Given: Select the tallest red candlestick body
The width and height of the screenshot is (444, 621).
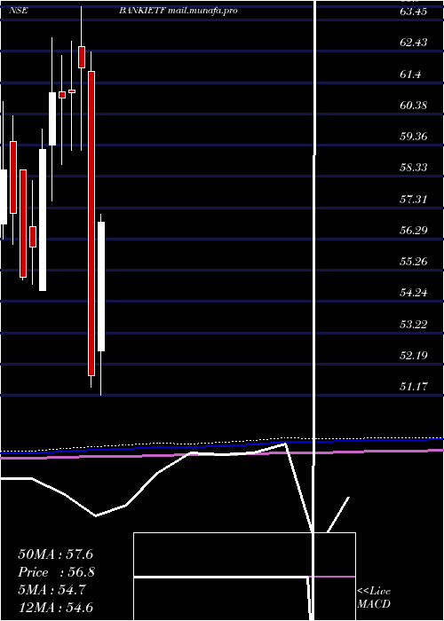Looking at the screenshot, I should (x=91, y=224).
